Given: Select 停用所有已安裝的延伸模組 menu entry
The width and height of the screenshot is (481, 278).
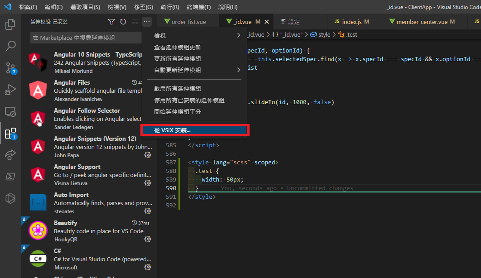Looking at the screenshot, I should 189,100.
